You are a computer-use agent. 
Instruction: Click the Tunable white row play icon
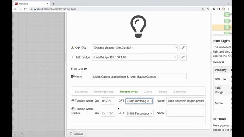click(73, 100)
